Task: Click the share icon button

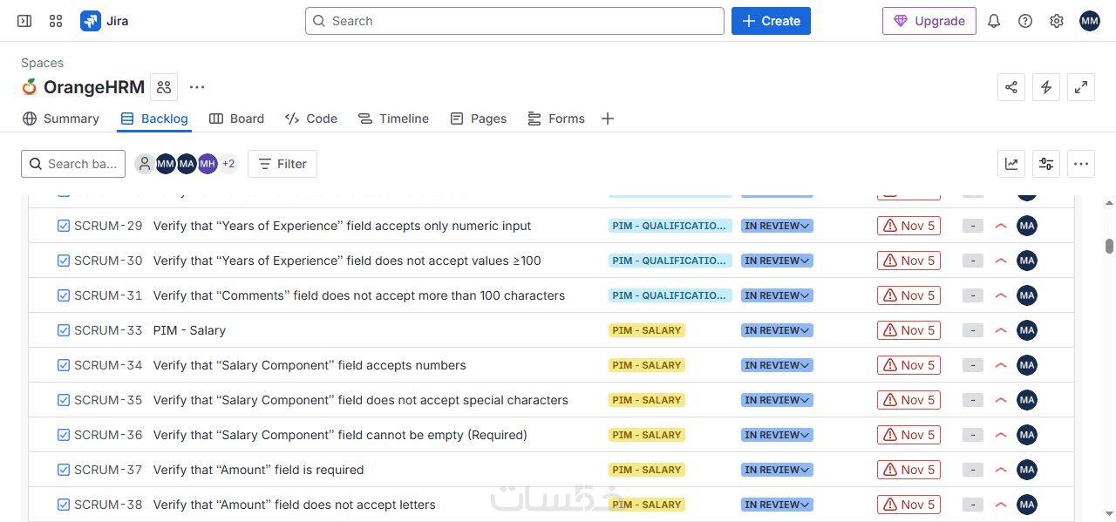Action: (x=1011, y=87)
